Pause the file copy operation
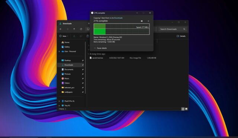Image resolution: width=238 pixels, height=138 pixels. (x=142, y=21)
